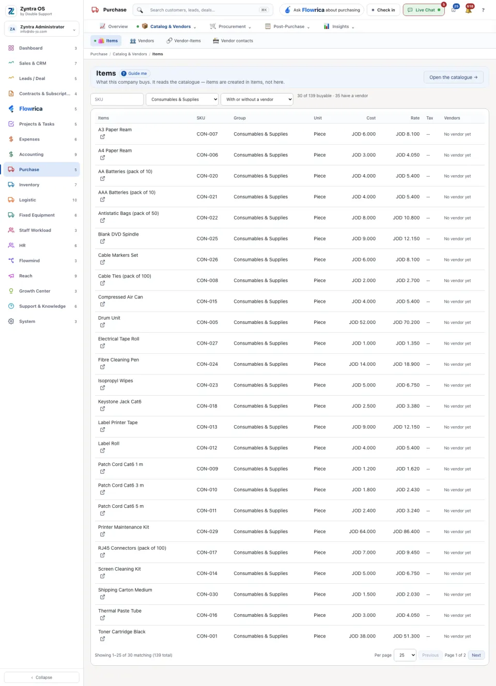Open Projects & Tasks module

(41, 124)
